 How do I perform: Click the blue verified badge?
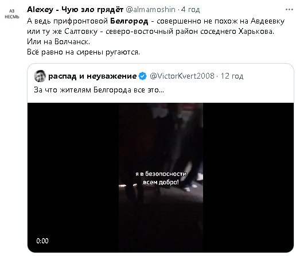[142, 76]
